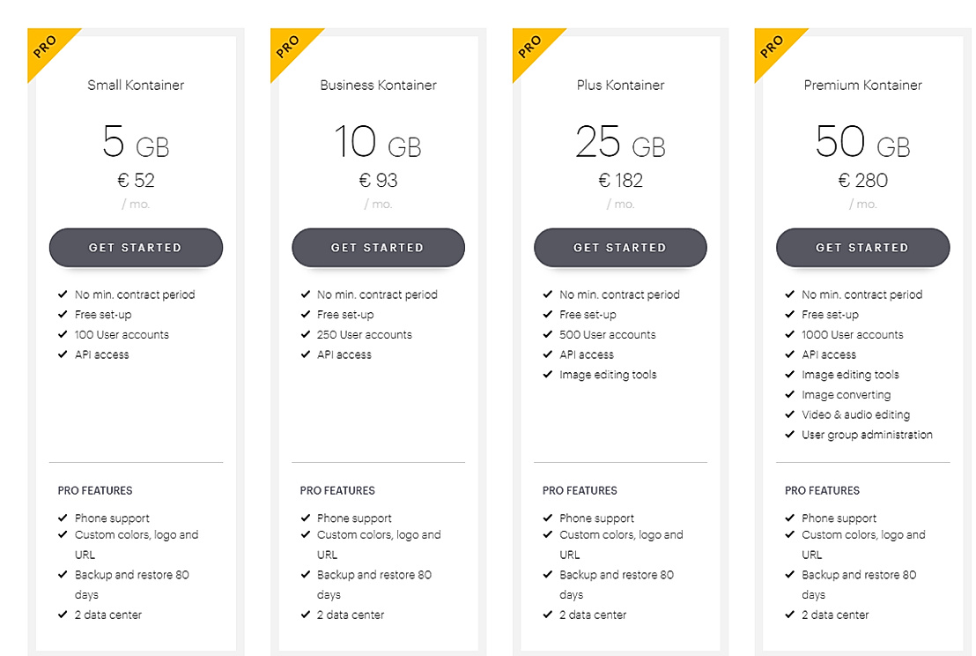Click the Premium Kontainer plan title
This screenshot has height=656, width=976.
pyautogui.click(x=862, y=86)
